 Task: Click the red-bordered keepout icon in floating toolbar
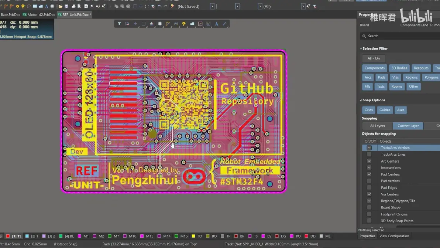200,24
